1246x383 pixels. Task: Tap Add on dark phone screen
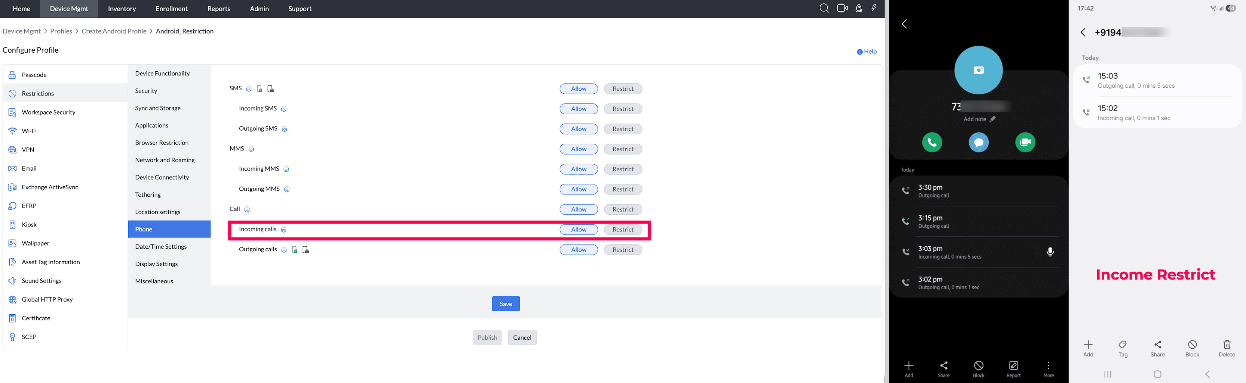pyautogui.click(x=909, y=368)
